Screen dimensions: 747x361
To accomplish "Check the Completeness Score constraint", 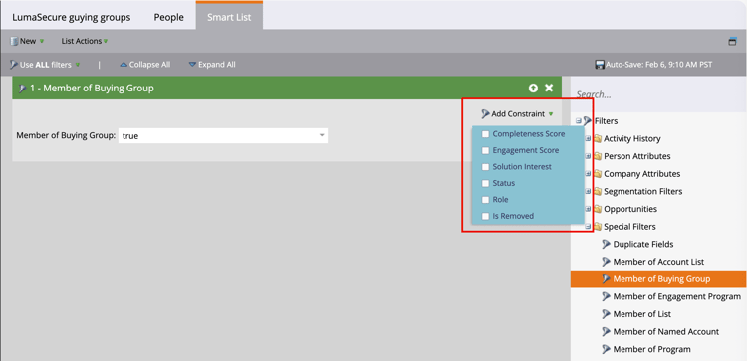I will click(x=485, y=134).
